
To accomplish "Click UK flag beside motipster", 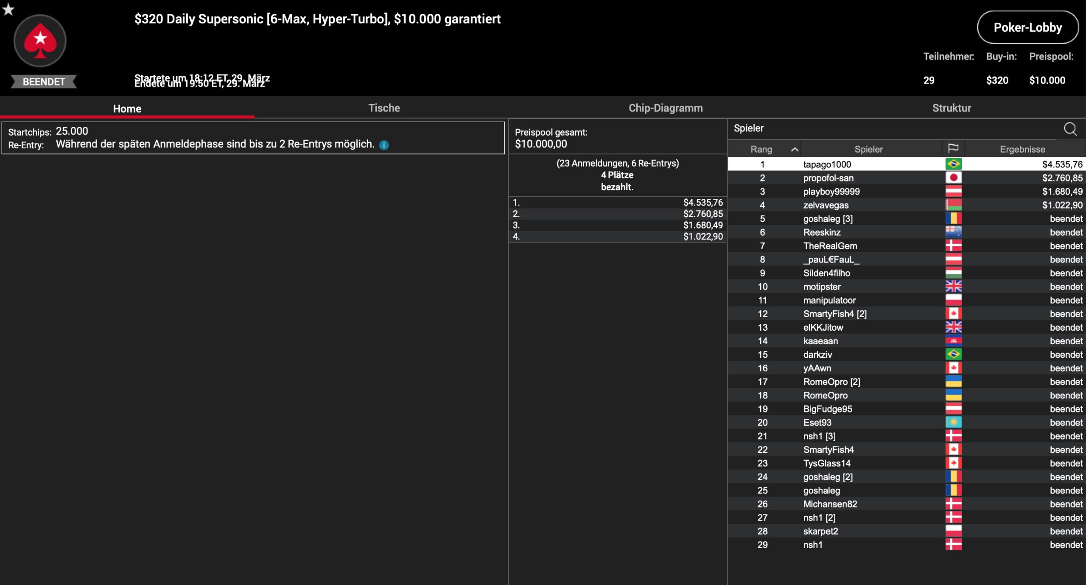I will point(953,287).
